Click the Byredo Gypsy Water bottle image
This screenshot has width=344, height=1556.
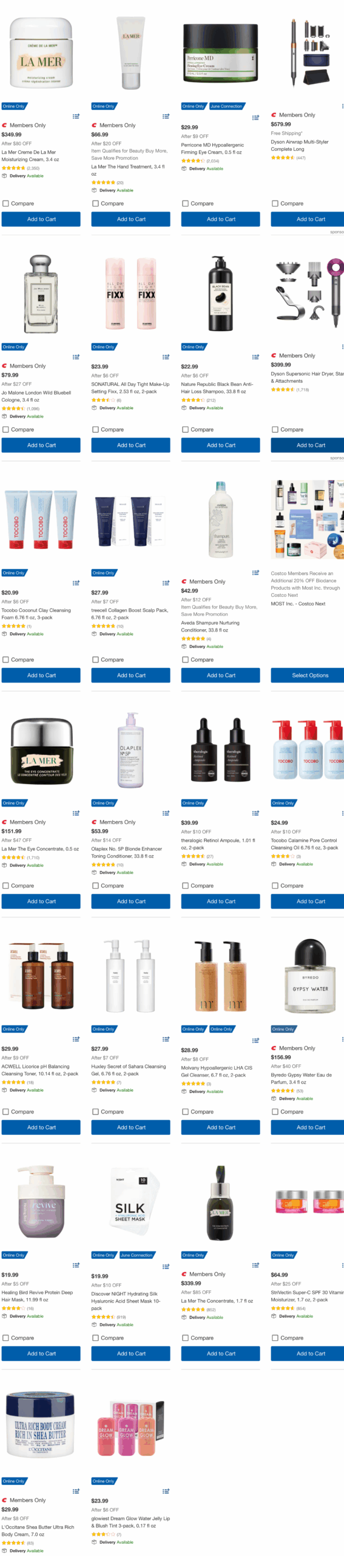coord(310,976)
